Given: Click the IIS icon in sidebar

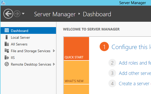Looking at the screenshot, I should [7, 58].
